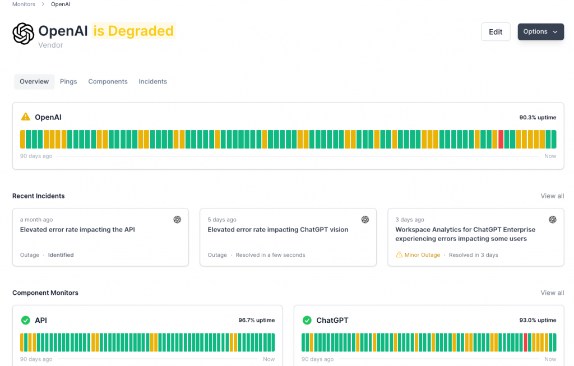Click the OpenAI icon on Workspace Analytics incident card
The height and width of the screenshot is (366, 574).
click(552, 219)
